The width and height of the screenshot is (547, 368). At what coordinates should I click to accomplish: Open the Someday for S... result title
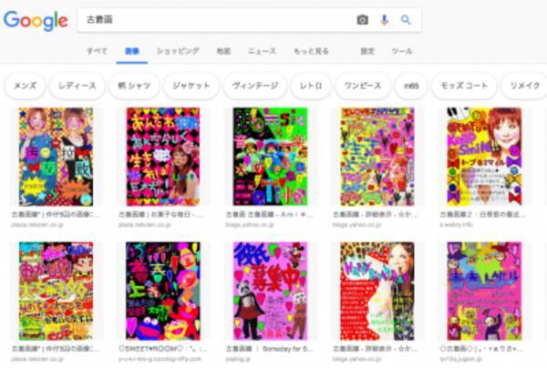(x=270, y=349)
